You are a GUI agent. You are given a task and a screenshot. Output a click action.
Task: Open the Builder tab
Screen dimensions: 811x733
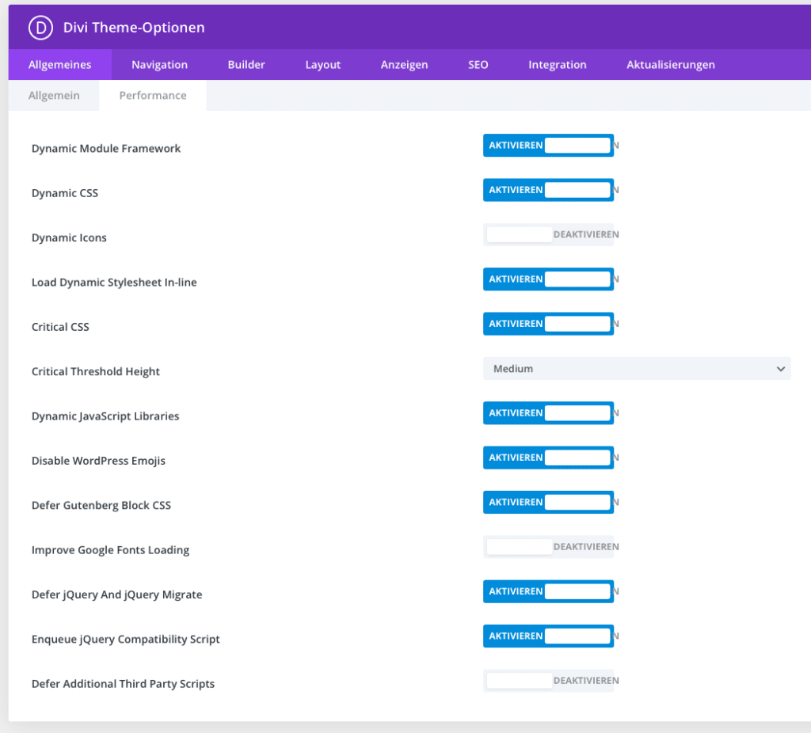[246, 64]
